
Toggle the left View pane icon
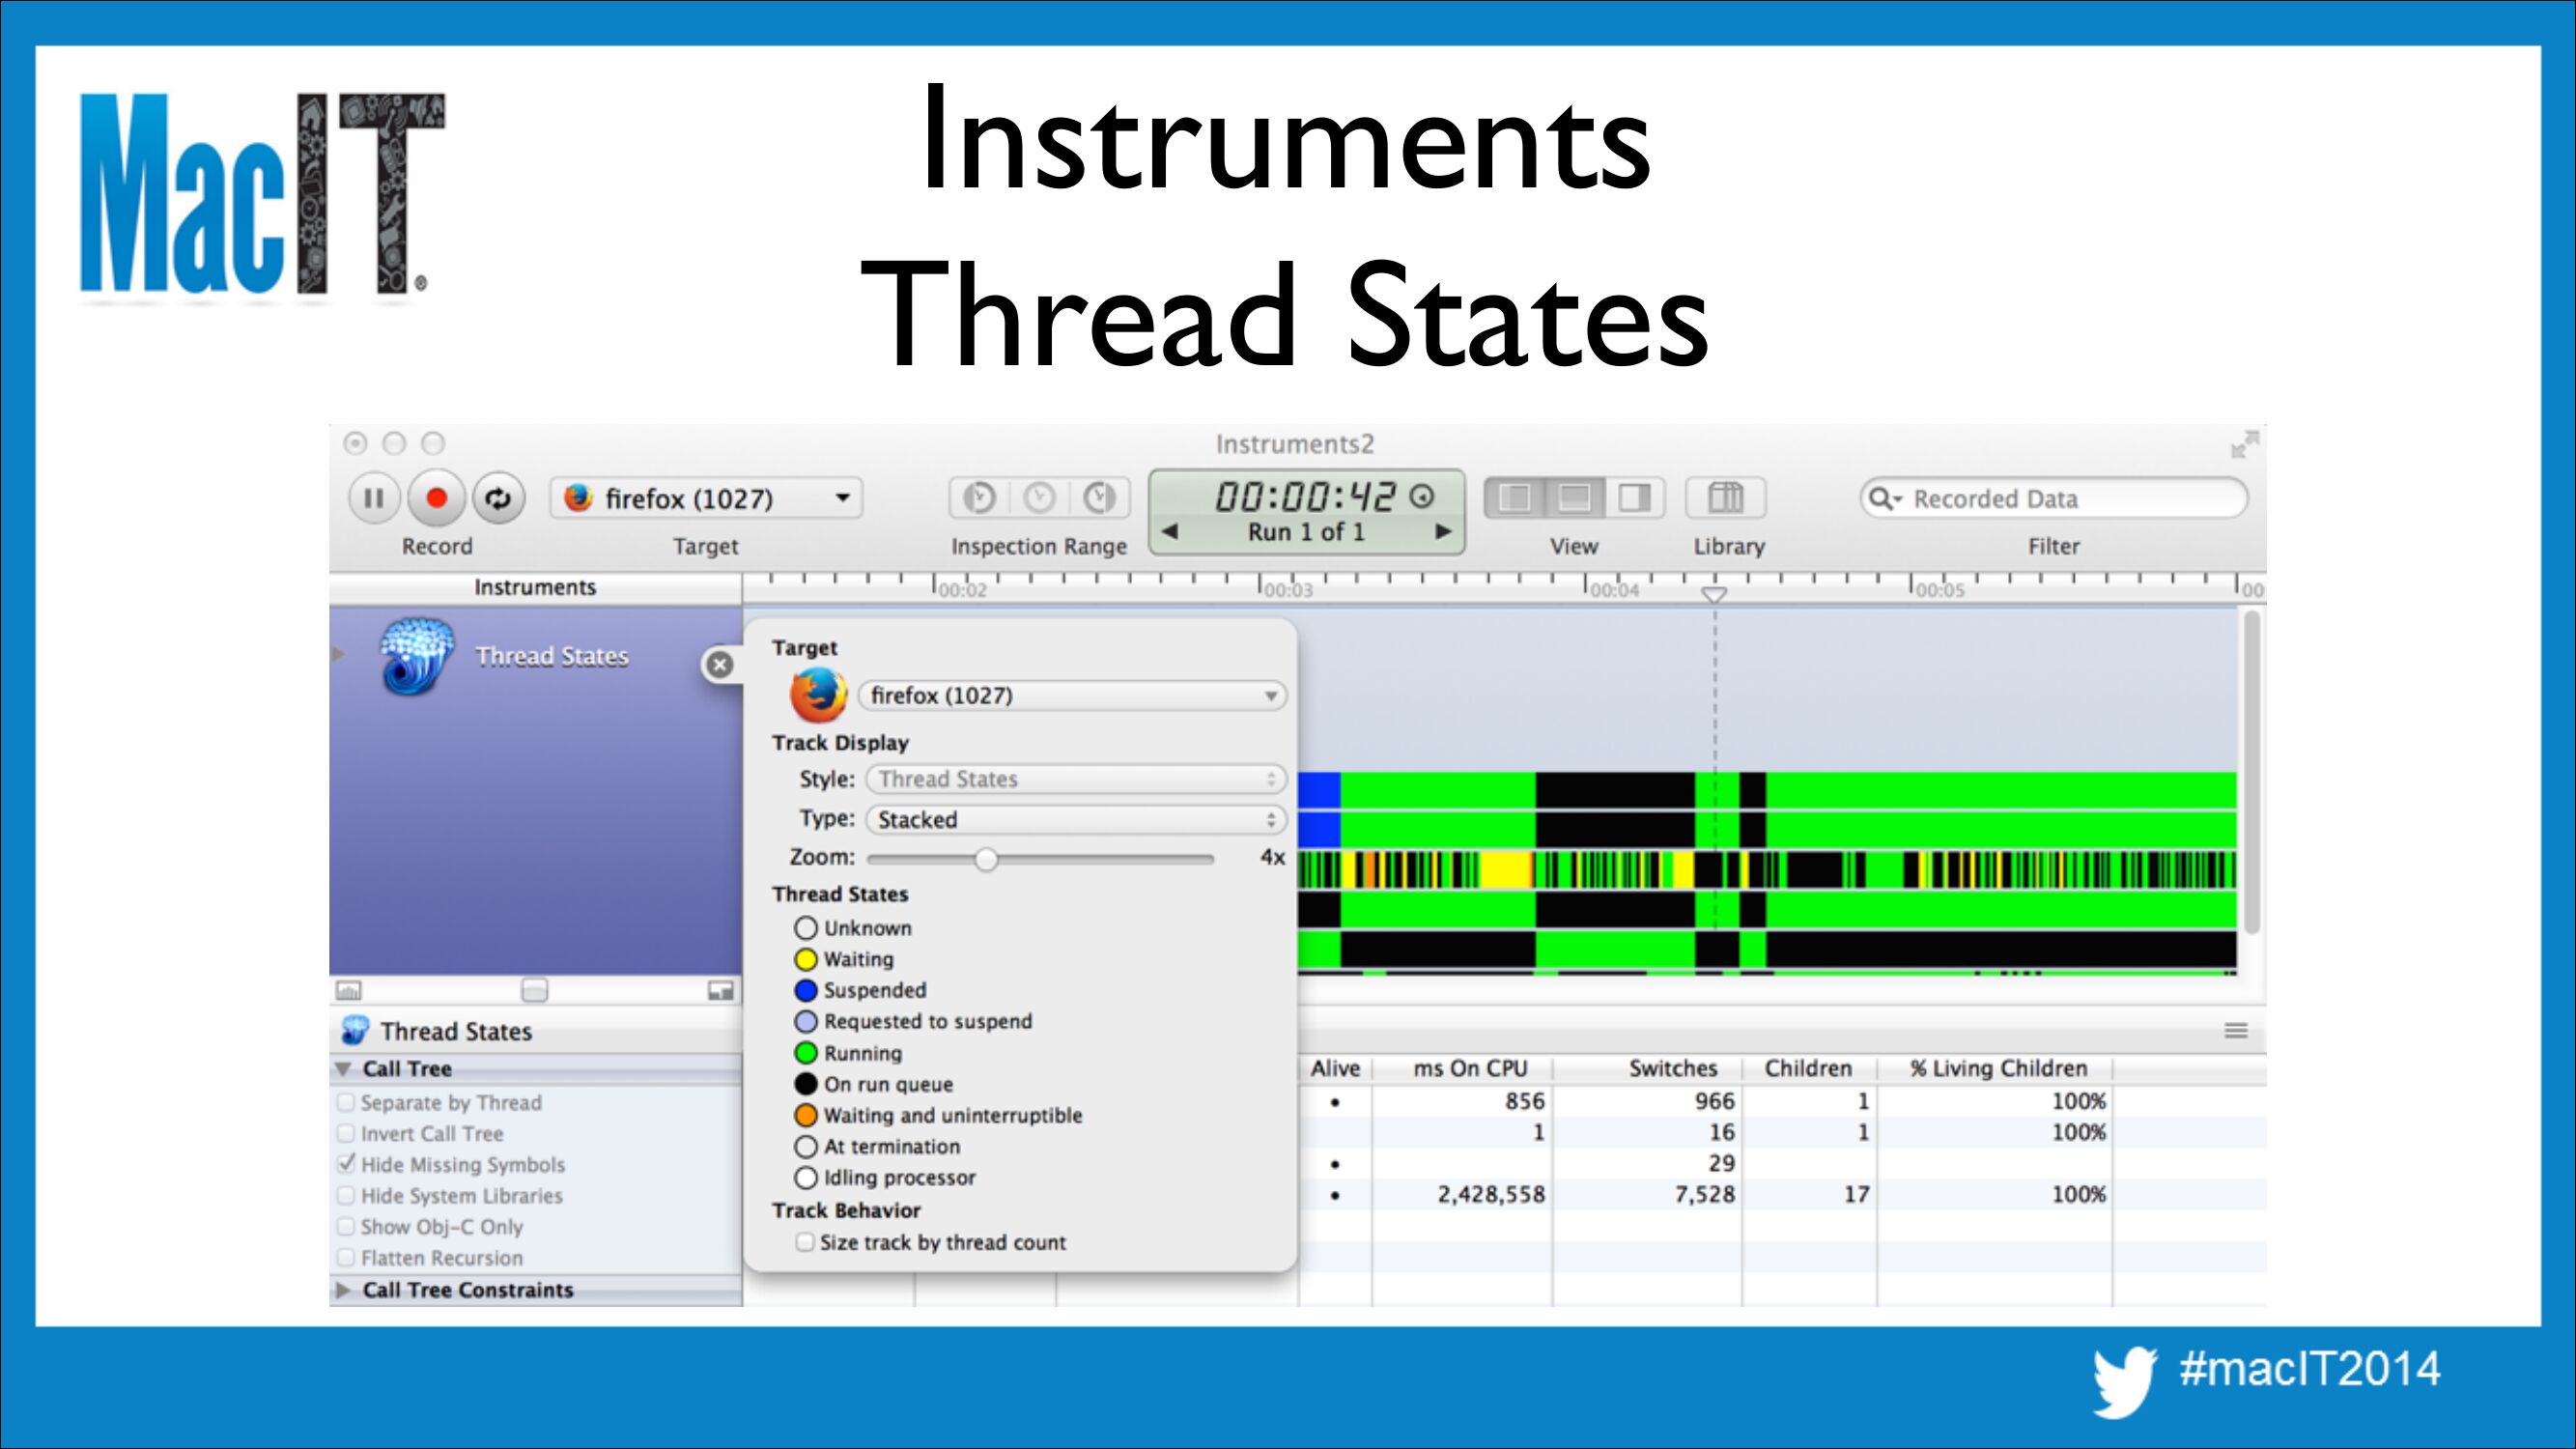tap(1515, 498)
